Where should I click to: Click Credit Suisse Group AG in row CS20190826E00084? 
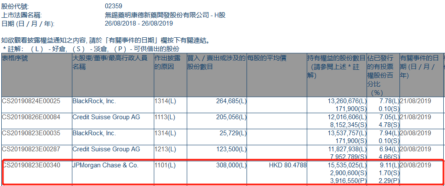pos(107,117)
